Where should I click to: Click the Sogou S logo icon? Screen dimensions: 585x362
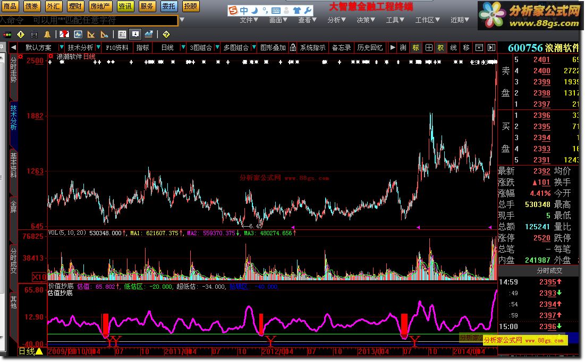point(233,11)
